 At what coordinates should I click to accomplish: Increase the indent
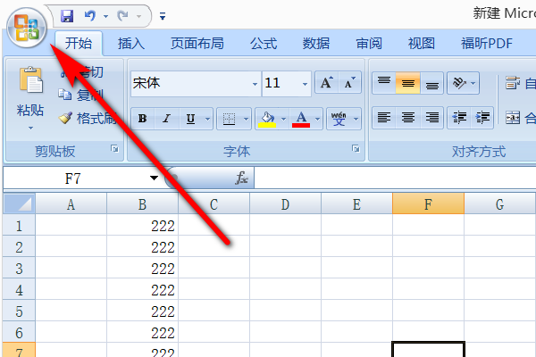482,118
